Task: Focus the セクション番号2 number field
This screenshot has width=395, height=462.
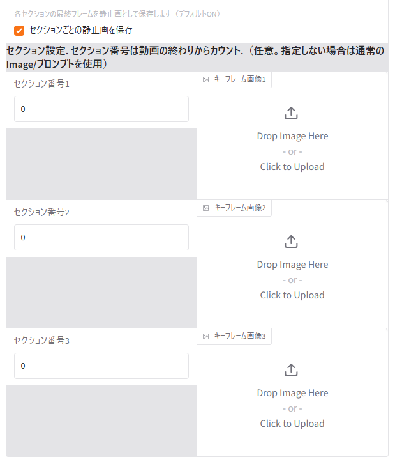Action: pyautogui.click(x=101, y=238)
